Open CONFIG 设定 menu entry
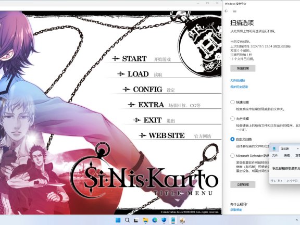Image resolution: width=300 pixels, height=225 pixels. 148,90
